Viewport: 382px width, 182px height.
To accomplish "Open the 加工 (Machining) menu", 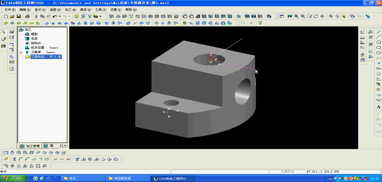I will (x=70, y=10).
